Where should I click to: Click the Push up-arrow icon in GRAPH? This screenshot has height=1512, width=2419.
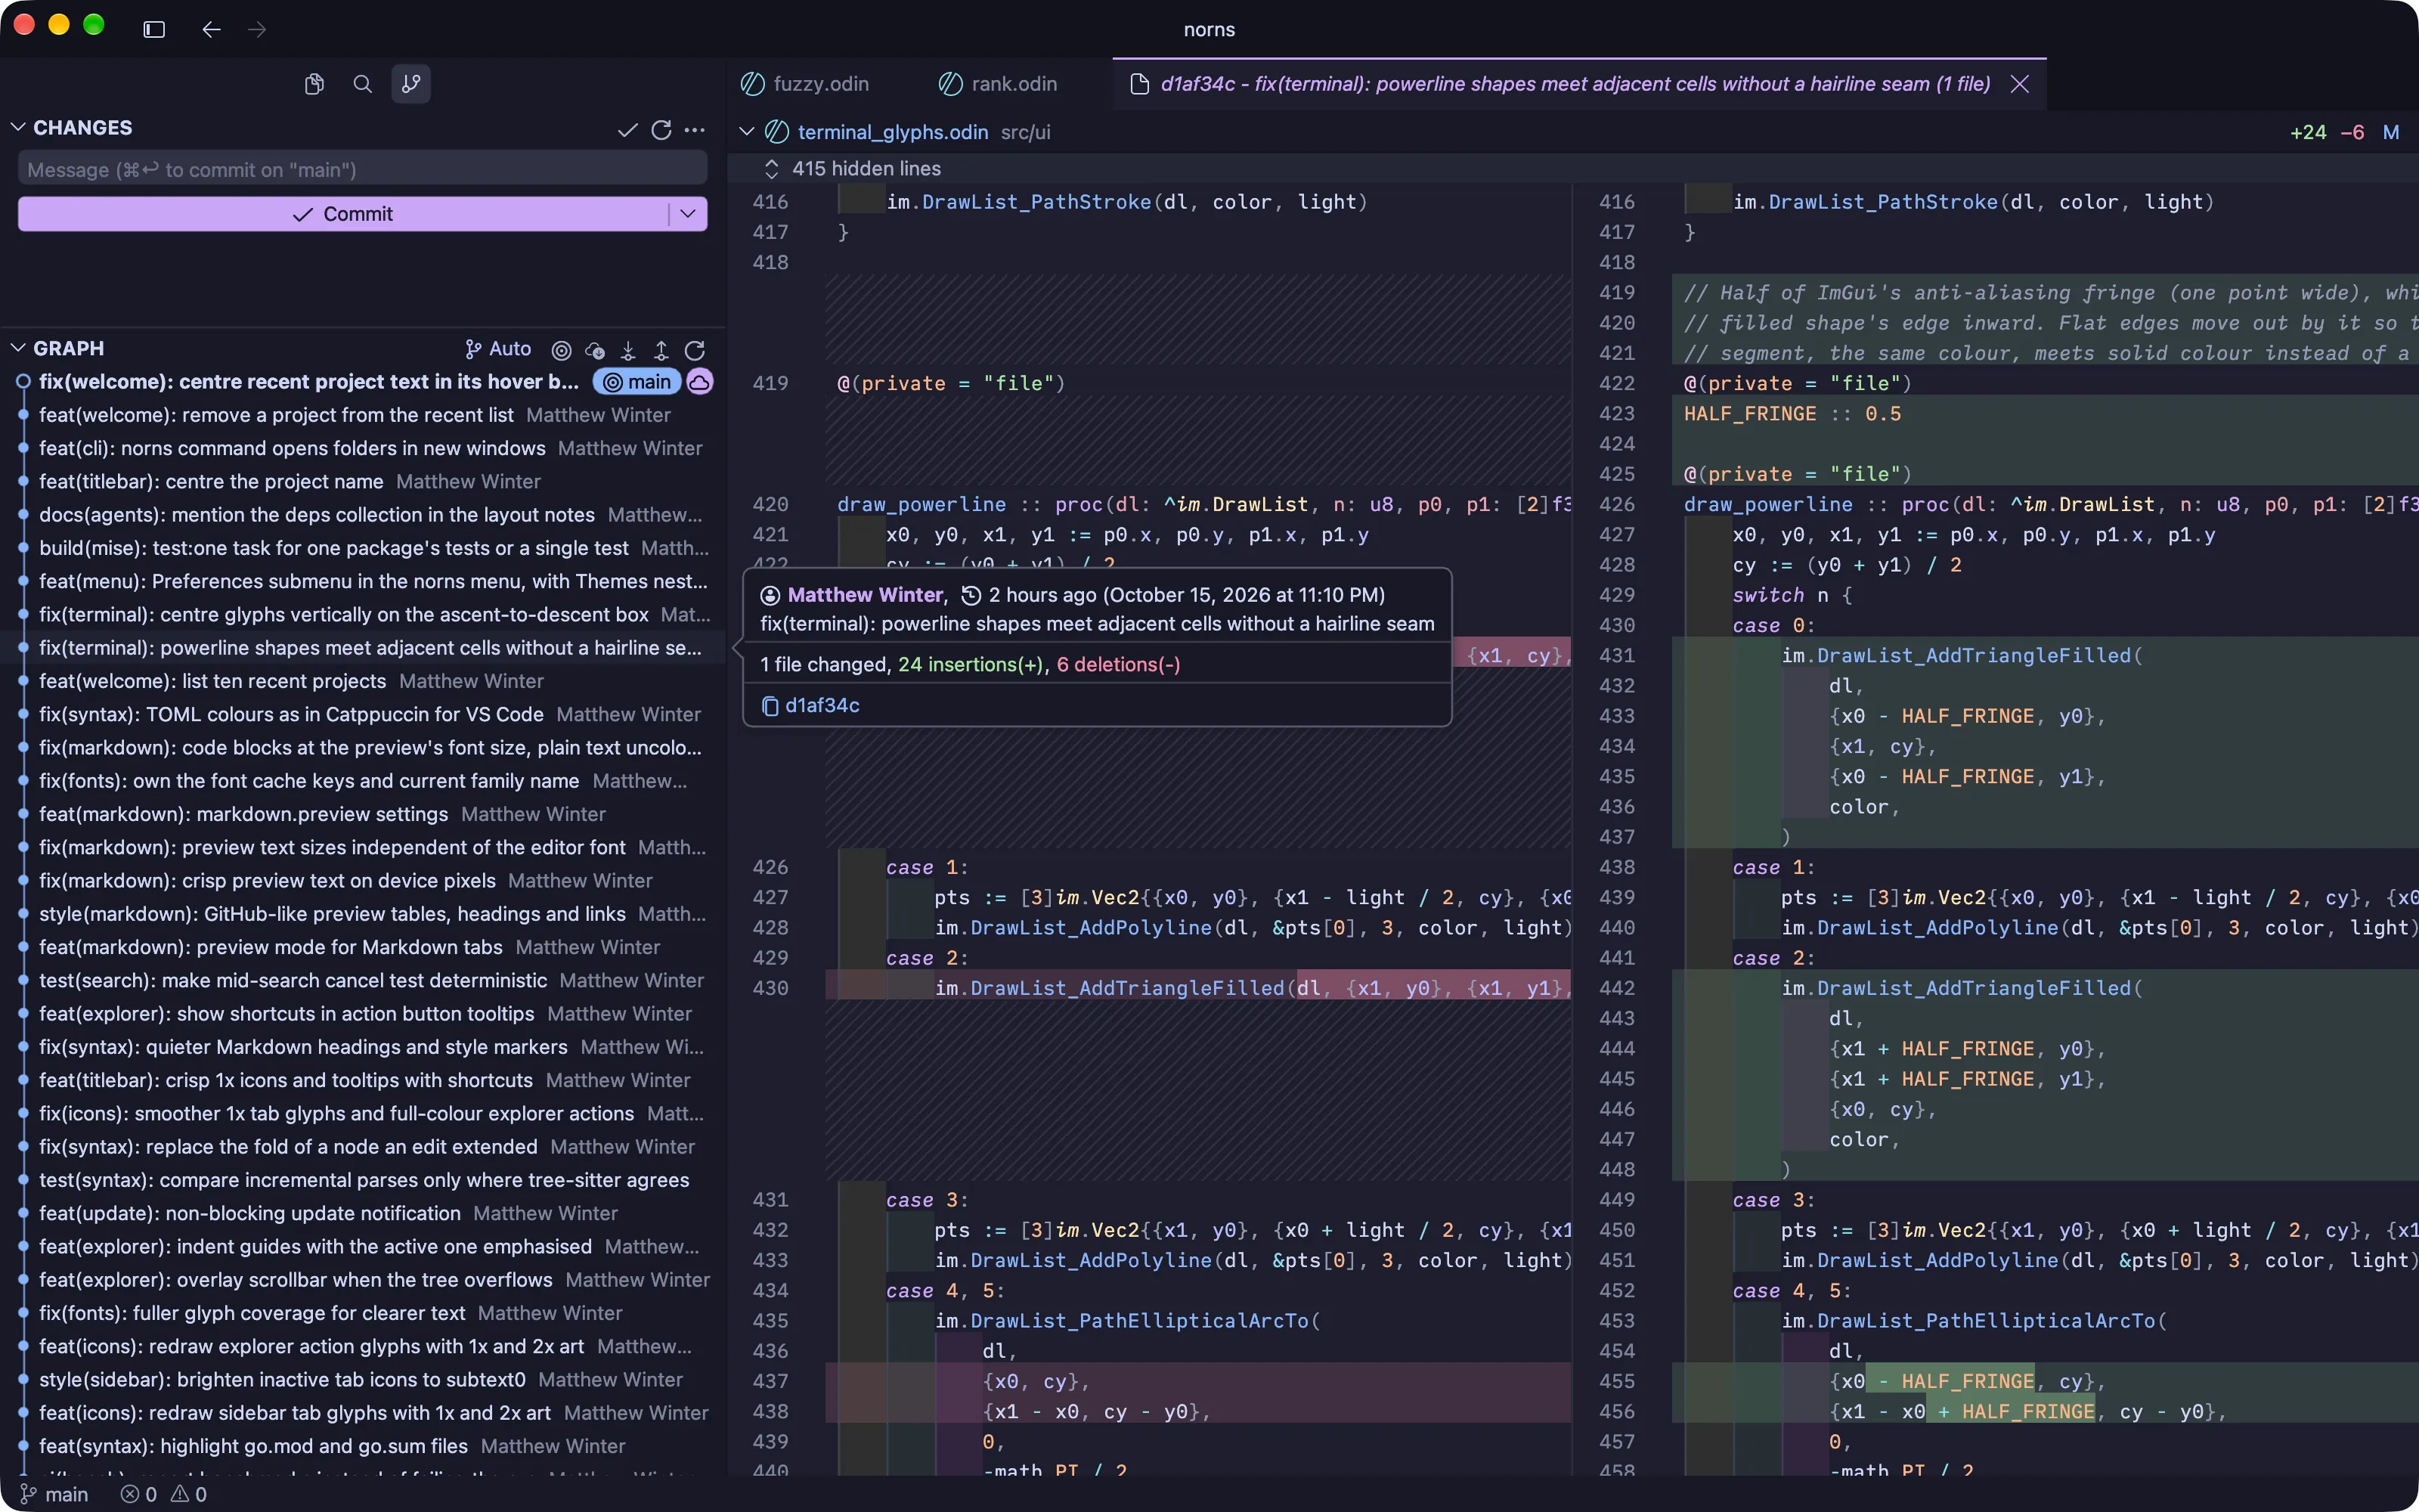pyautogui.click(x=661, y=350)
